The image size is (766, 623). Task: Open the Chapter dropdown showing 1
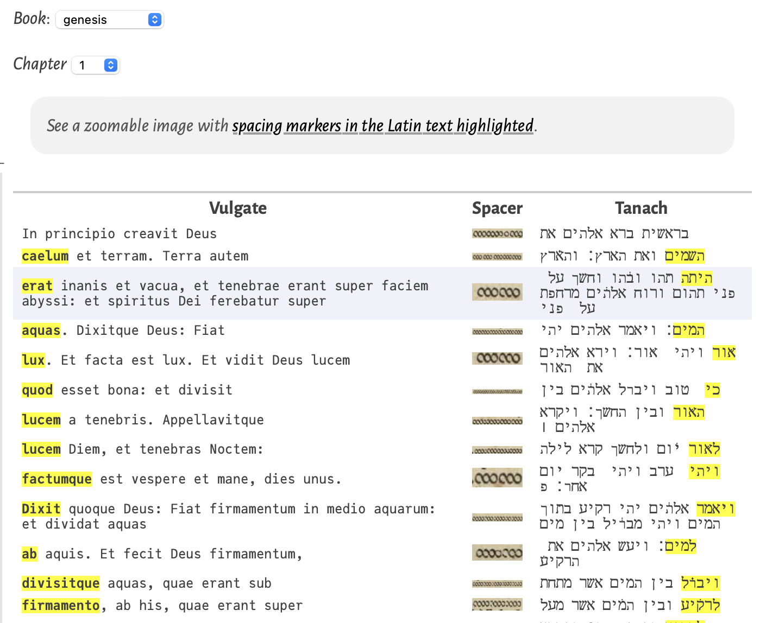[x=96, y=66]
